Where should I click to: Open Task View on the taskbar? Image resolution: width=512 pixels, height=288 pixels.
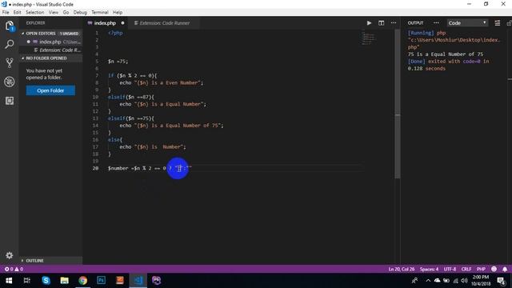[27, 281]
